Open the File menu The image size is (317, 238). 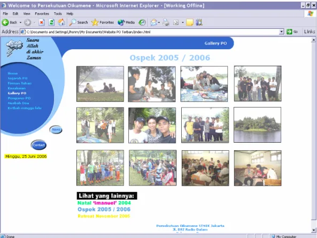point(5,13)
